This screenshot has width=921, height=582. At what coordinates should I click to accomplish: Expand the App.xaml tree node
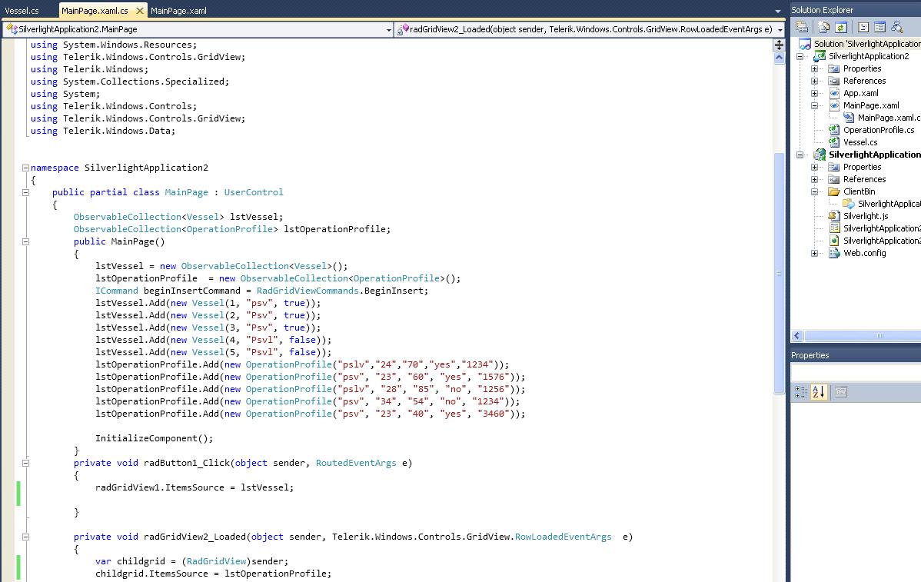tap(815, 93)
